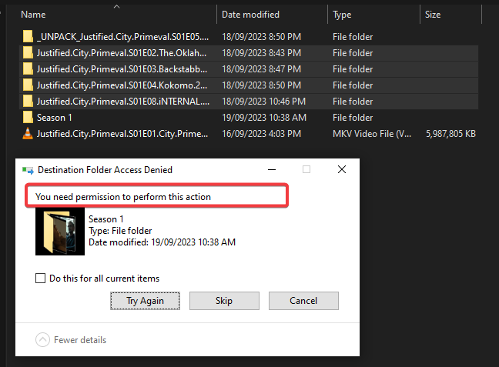Image resolution: width=499 pixels, height=367 pixels.
Task: Enable Do this for all current items
Action: 40,279
